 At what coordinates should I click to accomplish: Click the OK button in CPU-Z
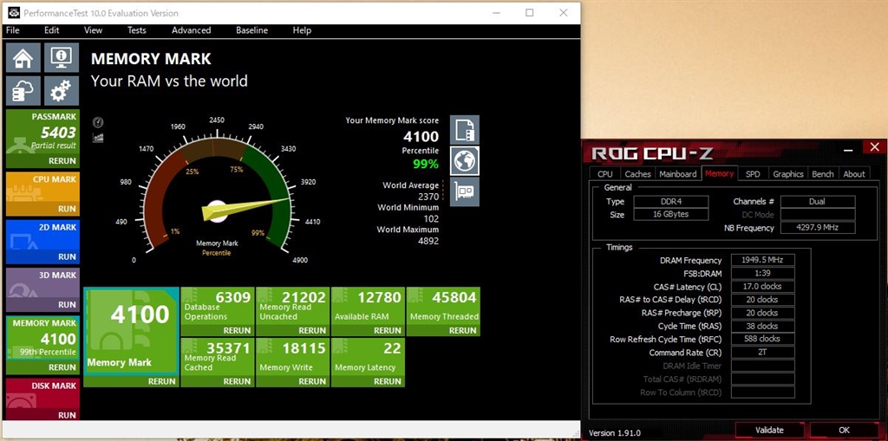pyautogui.click(x=844, y=431)
